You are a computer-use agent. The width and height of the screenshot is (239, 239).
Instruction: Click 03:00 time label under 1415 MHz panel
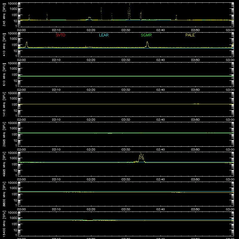click(230, 120)
